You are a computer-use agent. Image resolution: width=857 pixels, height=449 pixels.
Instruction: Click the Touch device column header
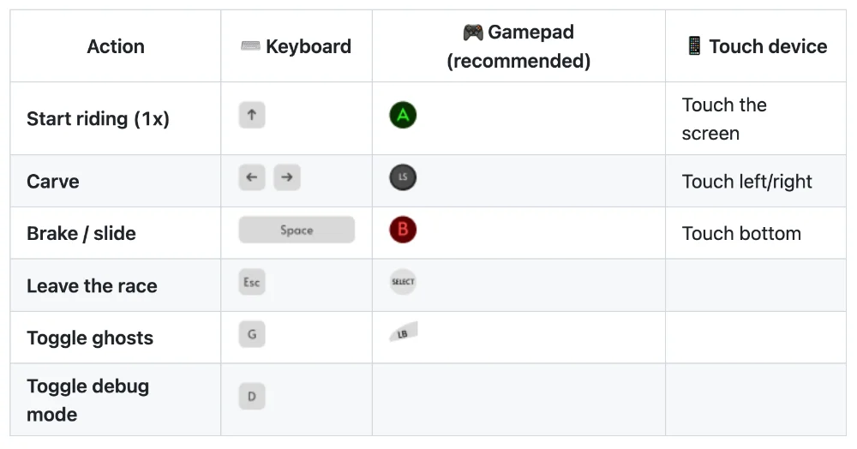point(757,46)
